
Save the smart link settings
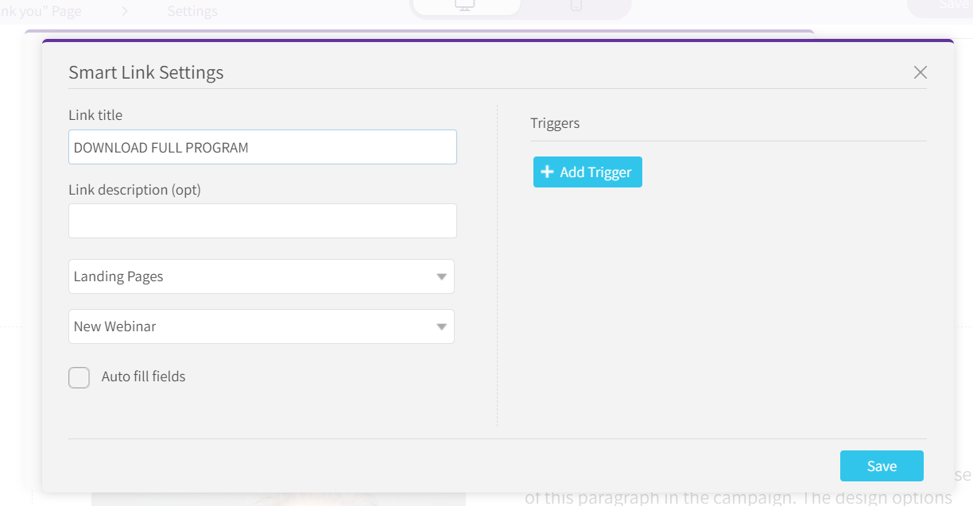[x=881, y=466]
